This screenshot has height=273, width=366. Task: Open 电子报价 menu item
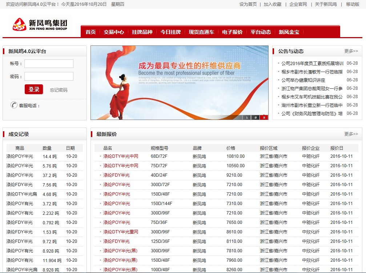point(232,32)
